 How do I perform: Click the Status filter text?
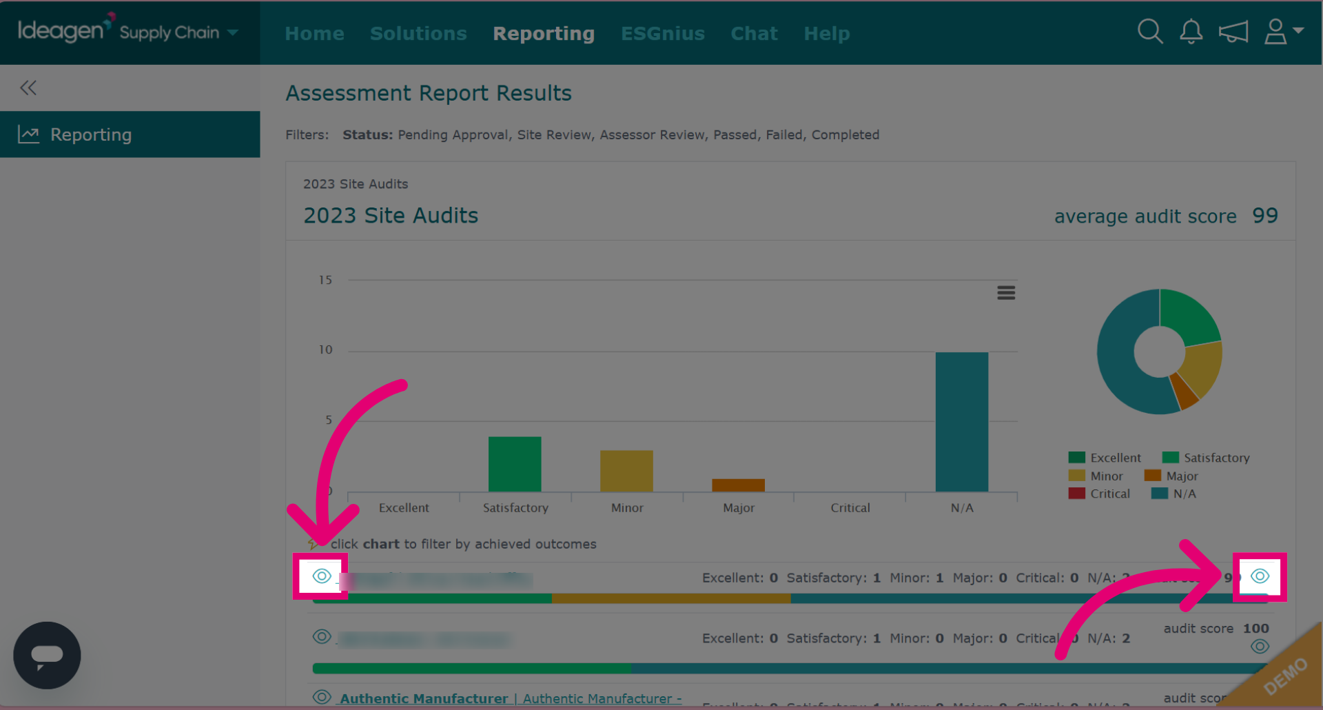(x=611, y=135)
